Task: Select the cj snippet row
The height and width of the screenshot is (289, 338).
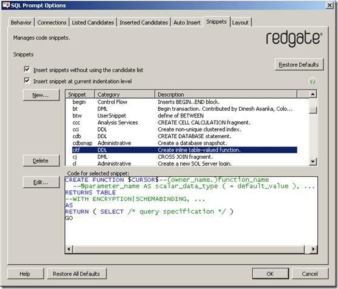Action: [x=184, y=157]
